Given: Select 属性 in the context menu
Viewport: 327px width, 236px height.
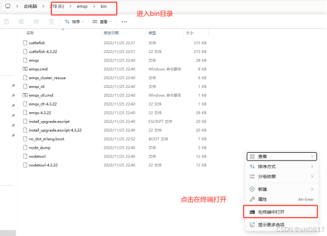Looking at the screenshot, I should pyautogui.click(x=282, y=199).
